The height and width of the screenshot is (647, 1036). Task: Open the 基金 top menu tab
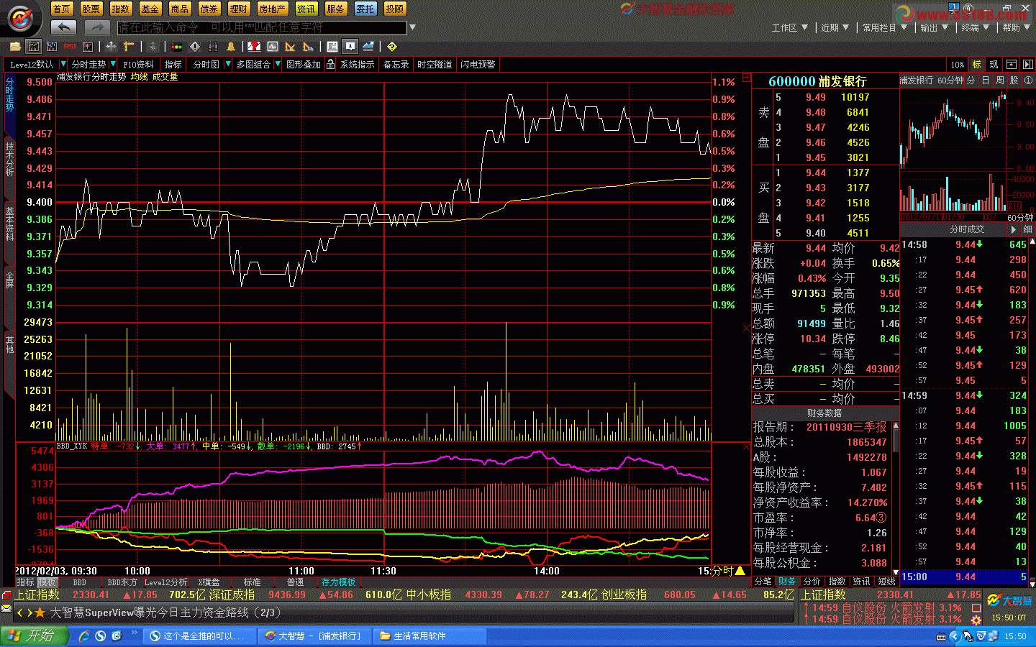(150, 9)
